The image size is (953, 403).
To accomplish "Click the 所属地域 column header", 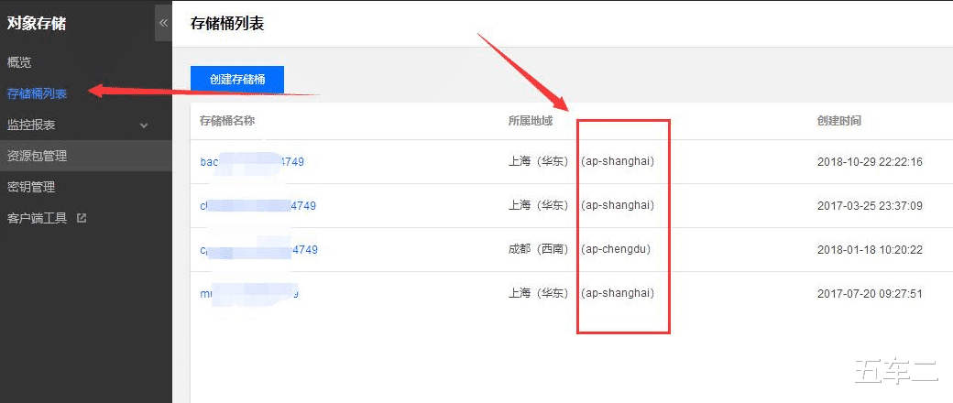I will coord(531,120).
